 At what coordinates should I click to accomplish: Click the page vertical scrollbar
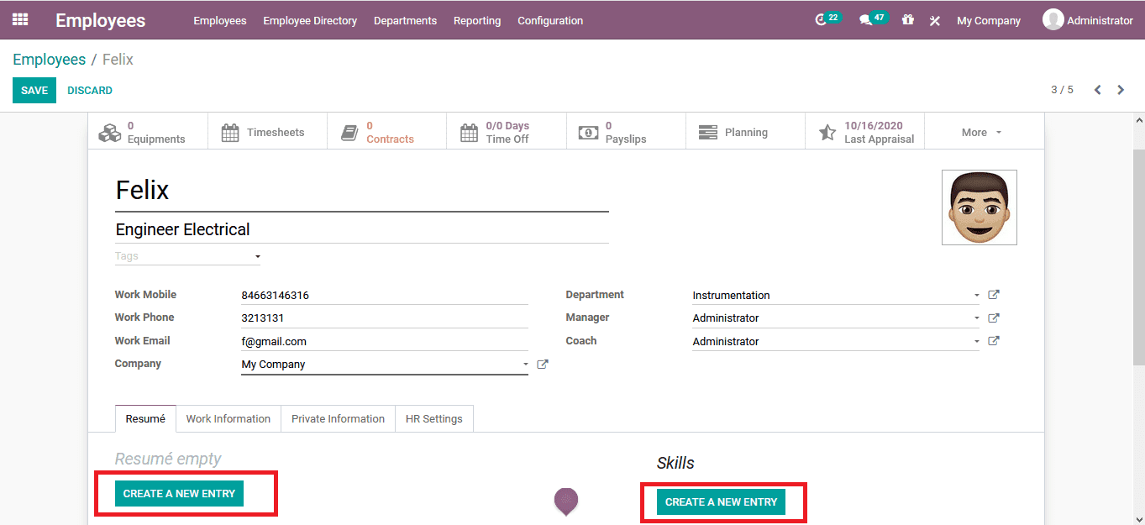pos(1138,256)
